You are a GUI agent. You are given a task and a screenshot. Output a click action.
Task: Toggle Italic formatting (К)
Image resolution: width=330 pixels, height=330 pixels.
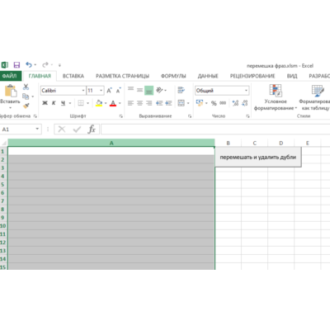(54, 103)
